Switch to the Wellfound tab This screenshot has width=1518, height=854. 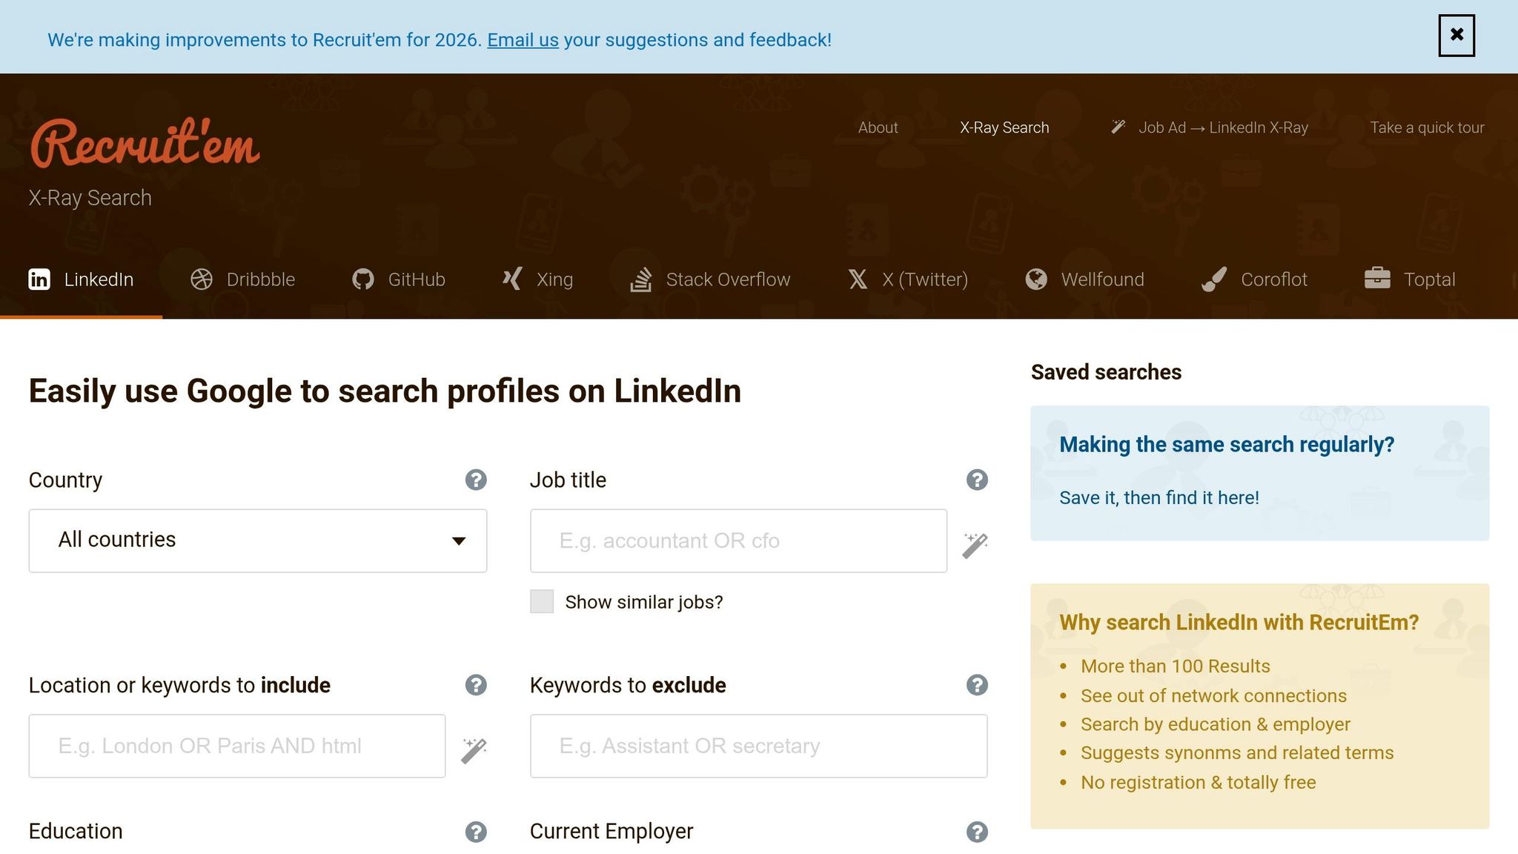[x=1085, y=279]
